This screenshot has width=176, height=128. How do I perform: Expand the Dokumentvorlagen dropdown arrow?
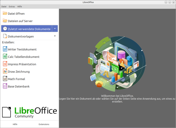pyautogui.click(x=55, y=36)
